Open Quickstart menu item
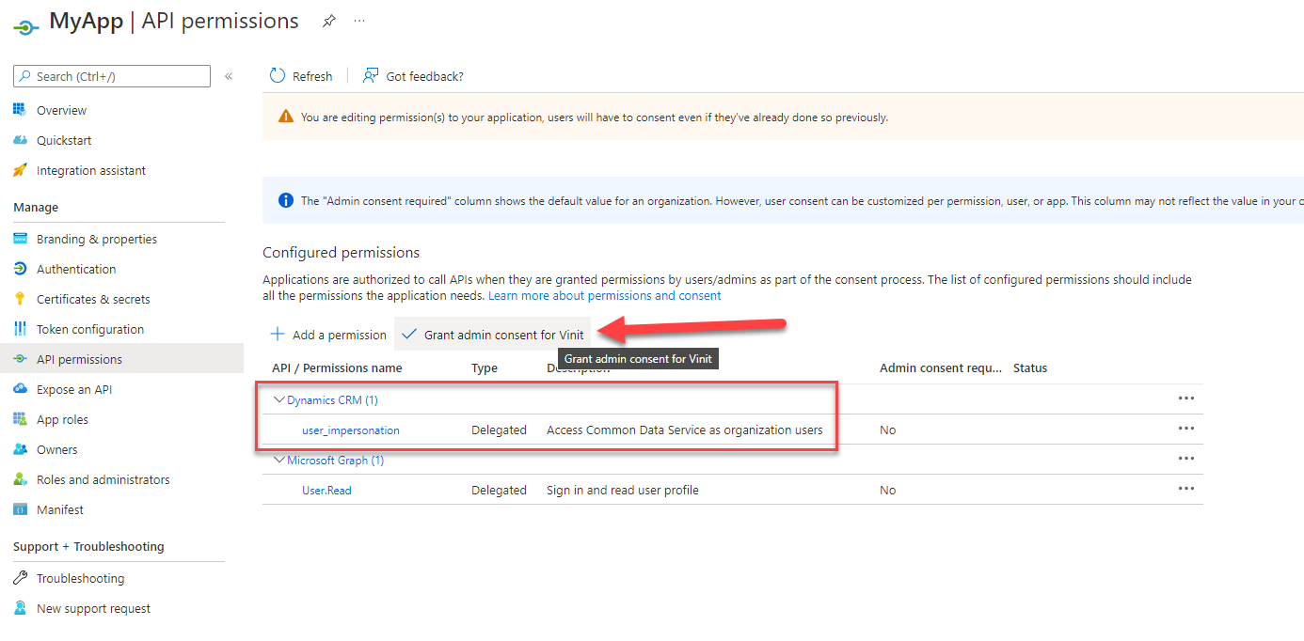Image resolution: width=1304 pixels, height=641 pixels. tap(64, 140)
